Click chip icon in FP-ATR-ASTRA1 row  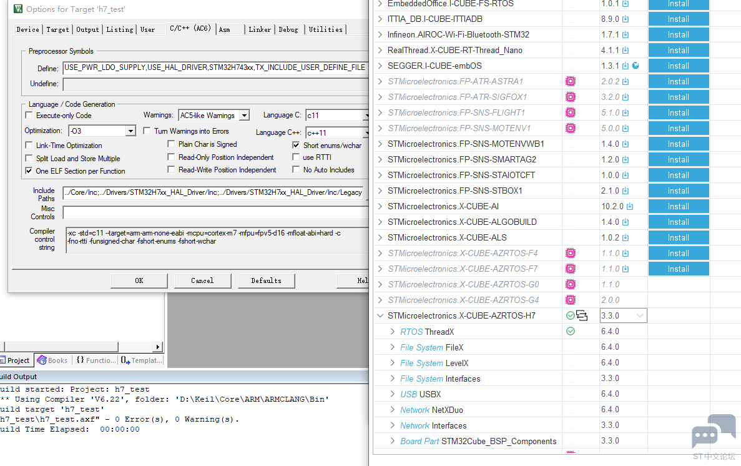pyautogui.click(x=571, y=81)
